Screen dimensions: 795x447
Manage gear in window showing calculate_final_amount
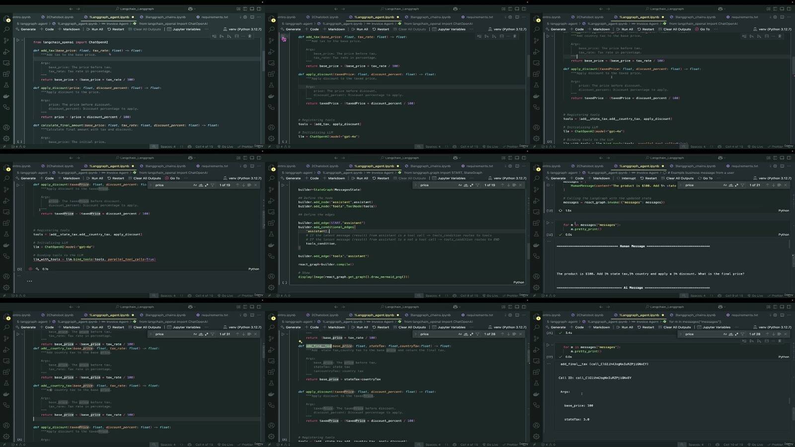pyautogui.click(x=6, y=138)
